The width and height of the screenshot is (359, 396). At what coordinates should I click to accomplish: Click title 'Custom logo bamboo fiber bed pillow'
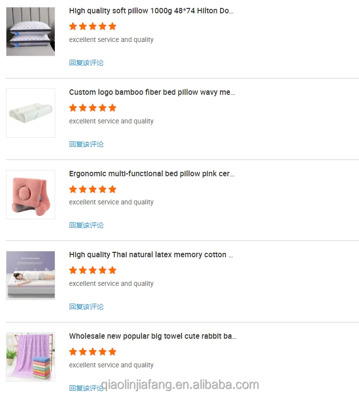pyautogui.click(x=152, y=92)
